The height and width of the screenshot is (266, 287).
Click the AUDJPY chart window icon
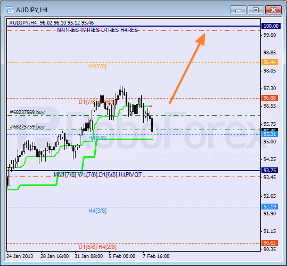(10, 10)
